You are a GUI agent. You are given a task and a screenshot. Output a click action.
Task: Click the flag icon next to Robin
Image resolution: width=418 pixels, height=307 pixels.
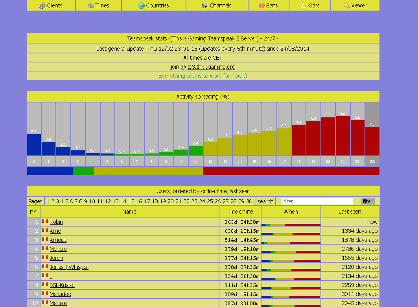tap(45, 221)
